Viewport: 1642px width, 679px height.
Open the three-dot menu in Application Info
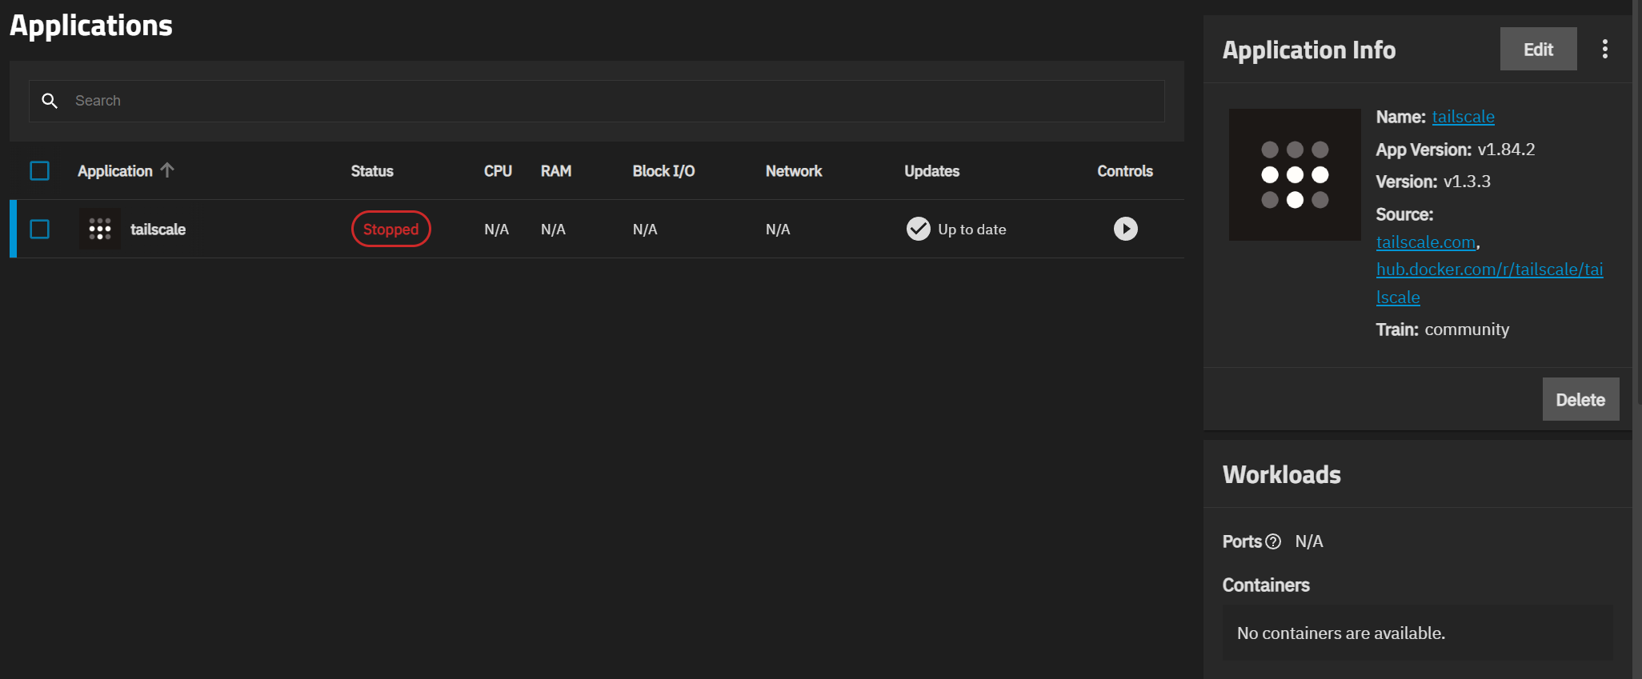(1604, 50)
